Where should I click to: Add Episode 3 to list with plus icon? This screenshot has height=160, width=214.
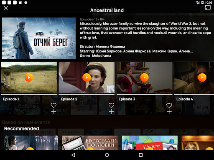click(x=169, y=112)
